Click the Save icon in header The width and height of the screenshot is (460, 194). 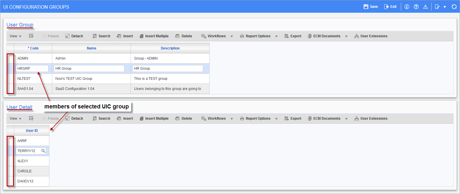[366, 7]
